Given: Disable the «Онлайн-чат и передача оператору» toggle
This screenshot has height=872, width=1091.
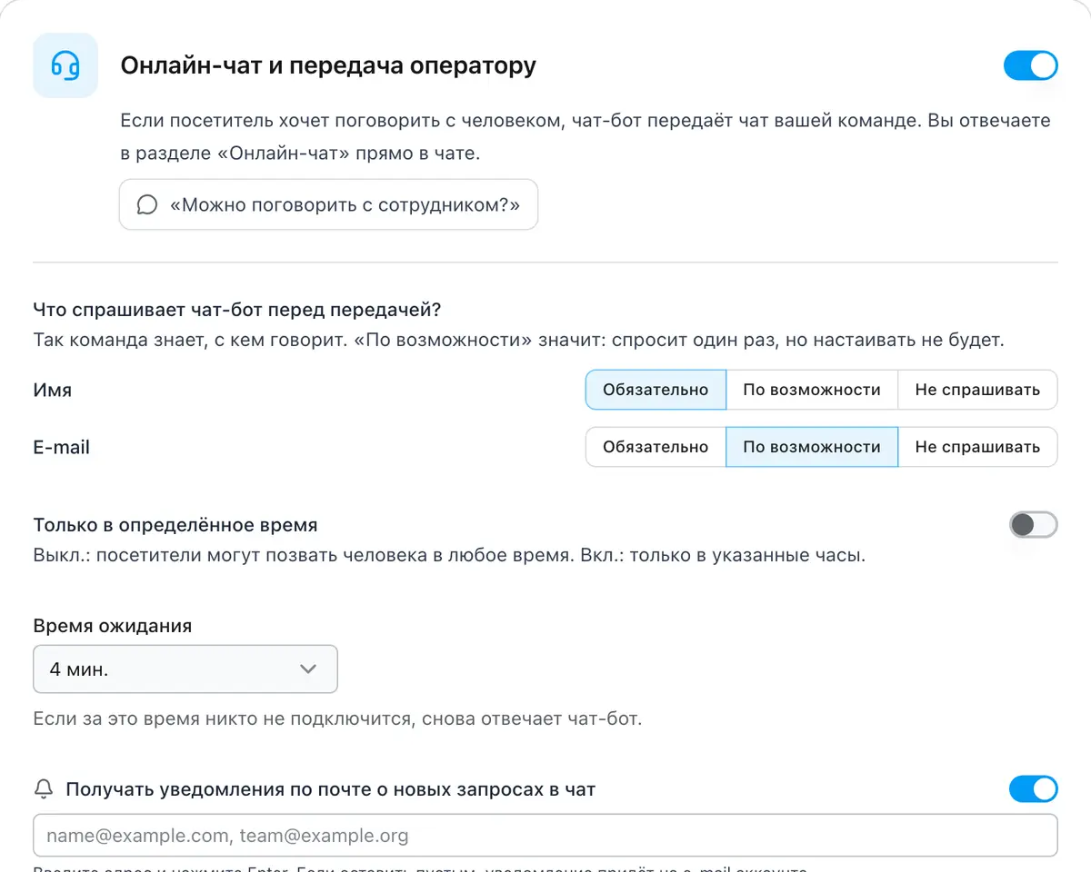Looking at the screenshot, I should point(1031,65).
